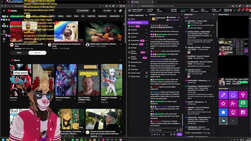This screenshot has height=141, width=251.
Task: Open Home in the Creator Dashboard sidebar
Action: pos(138,19)
